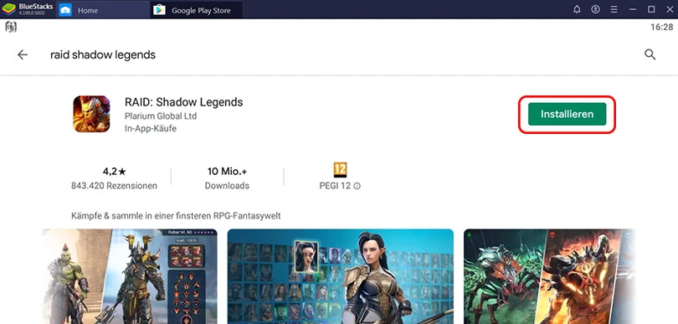Maximize the BlueStacks window
Viewport: 678px width, 324px height.
[x=651, y=9]
